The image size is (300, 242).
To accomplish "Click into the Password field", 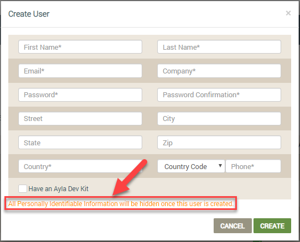I will pyautogui.click(x=80, y=94).
